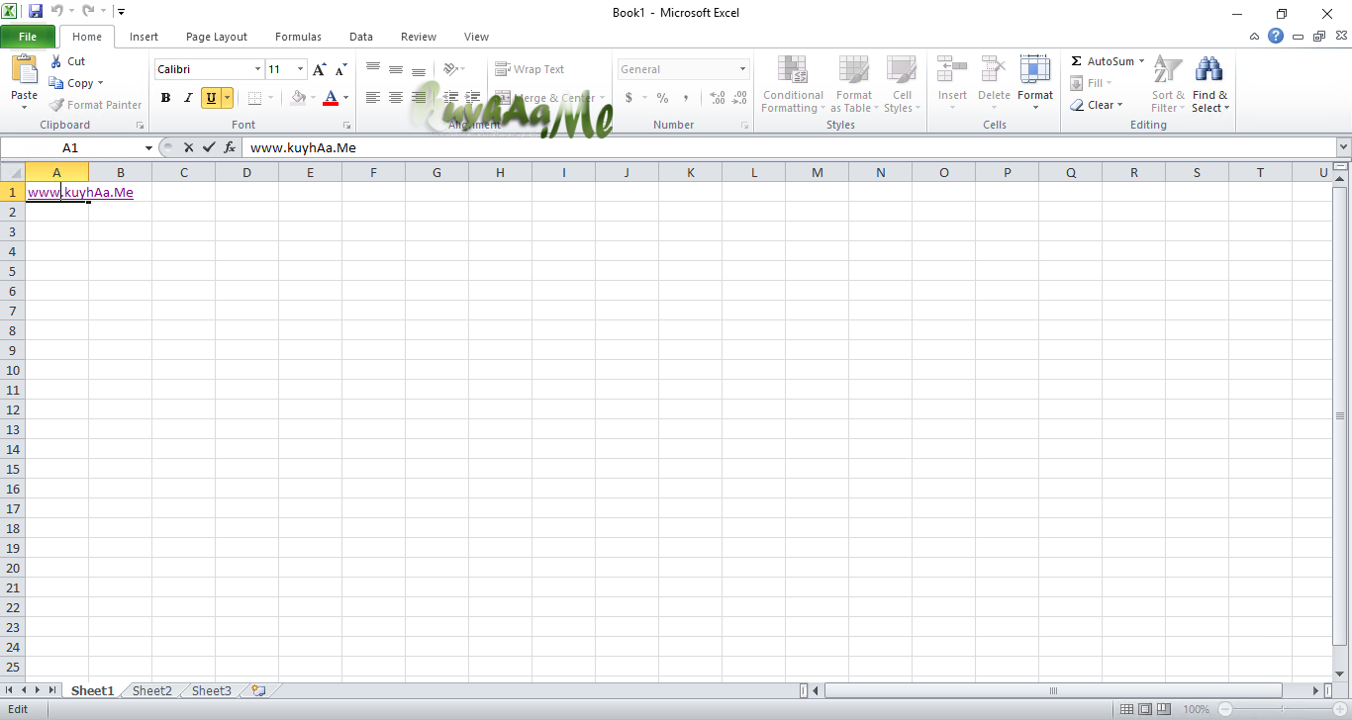
Task: Open the Underline style dropdown arrow
Action: tap(228, 98)
